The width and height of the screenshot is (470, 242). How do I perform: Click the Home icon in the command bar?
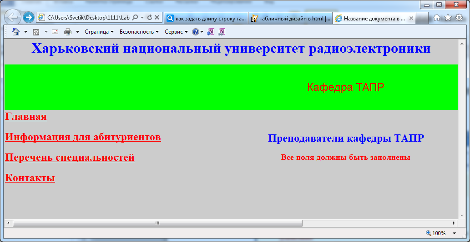tap(16, 32)
